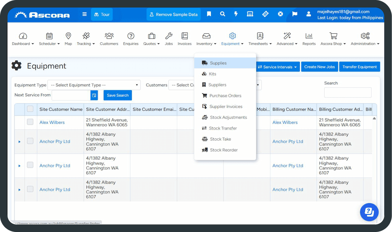
Task: Open the Select Equipment Type dropdown
Action: click(x=94, y=85)
